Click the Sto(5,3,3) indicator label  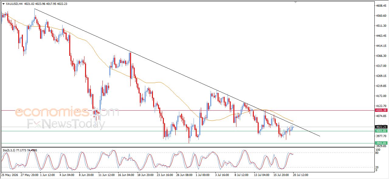pyautogui.click(x=9, y=150)
